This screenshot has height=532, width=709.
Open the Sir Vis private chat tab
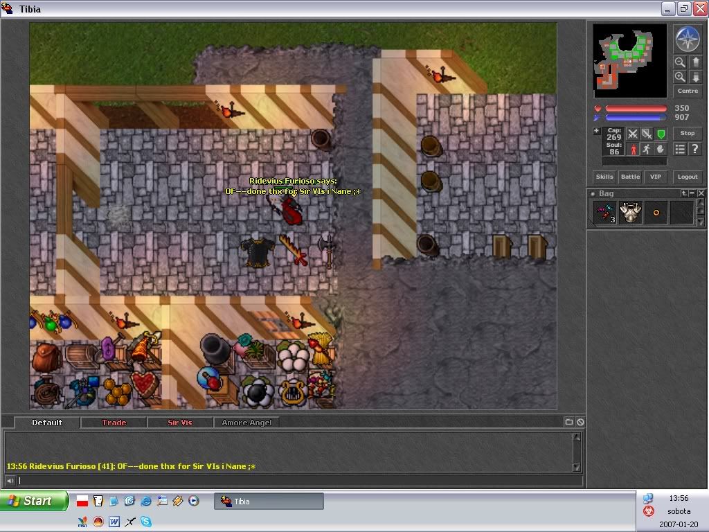click(180, 423)
